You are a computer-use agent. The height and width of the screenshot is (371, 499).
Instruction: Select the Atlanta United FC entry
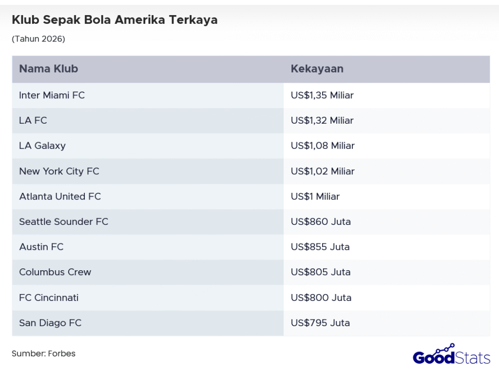(x=60, y=196)
